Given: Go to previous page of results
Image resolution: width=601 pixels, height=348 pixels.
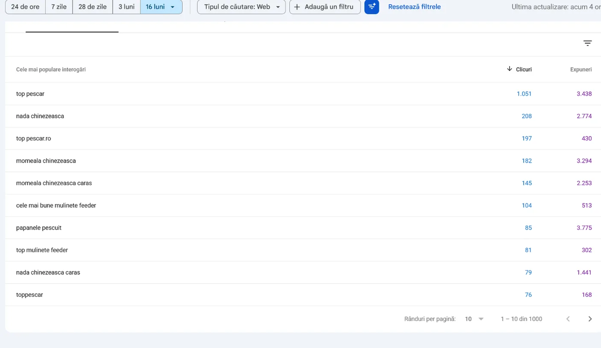Looking at the screenshot, I should (x=568, y=319).
